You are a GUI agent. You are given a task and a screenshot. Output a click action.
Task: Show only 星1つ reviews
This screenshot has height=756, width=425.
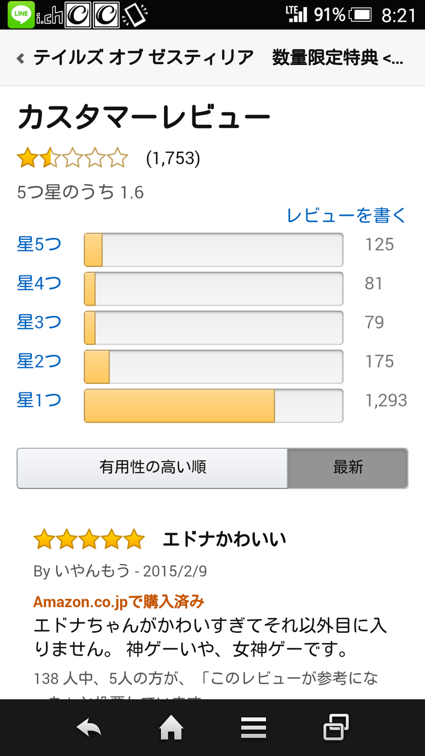click(x=39, y=400)
